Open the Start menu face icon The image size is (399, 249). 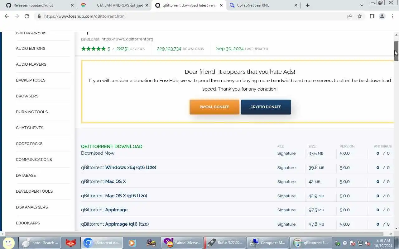click(8, 243)
